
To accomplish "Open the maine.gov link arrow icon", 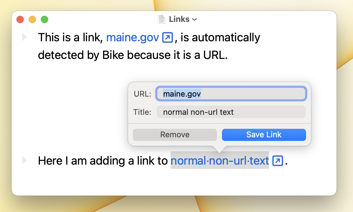I will 167,37.
